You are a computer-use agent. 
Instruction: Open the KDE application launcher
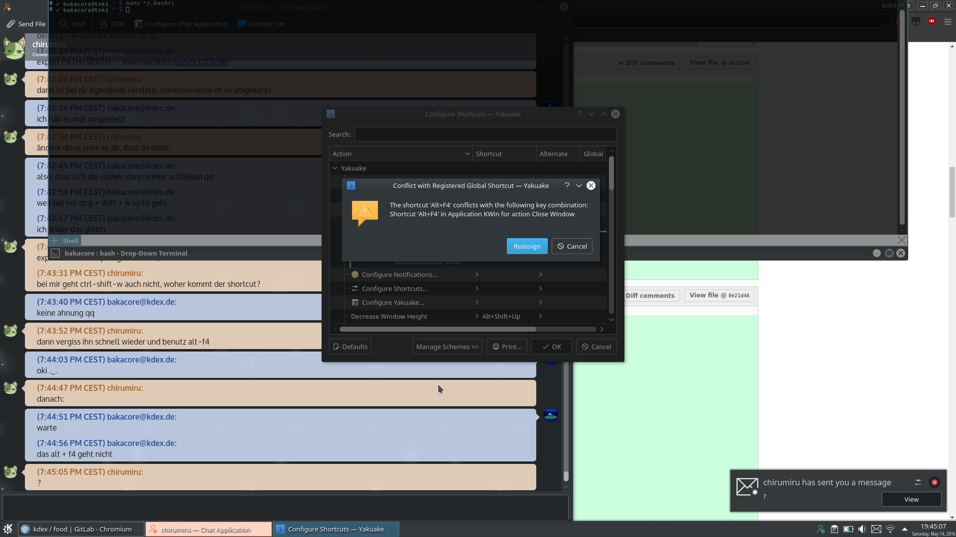(x=8, y=529)
